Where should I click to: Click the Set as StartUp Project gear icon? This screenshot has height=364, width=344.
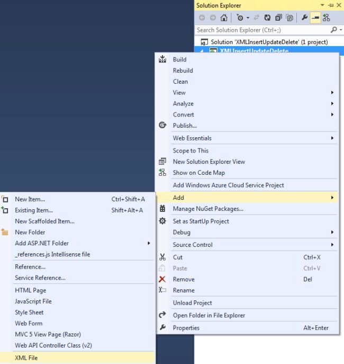[x=162, y=221]
